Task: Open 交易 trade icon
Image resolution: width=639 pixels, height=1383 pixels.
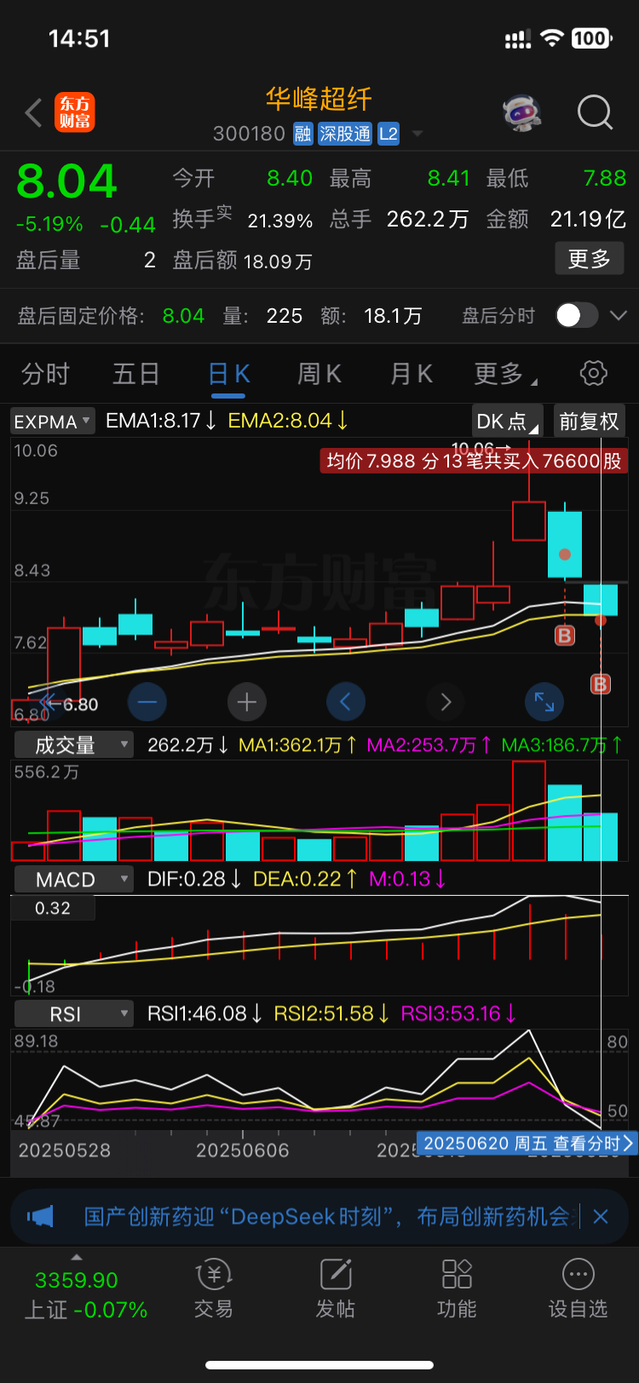Action: point(214,1290)
